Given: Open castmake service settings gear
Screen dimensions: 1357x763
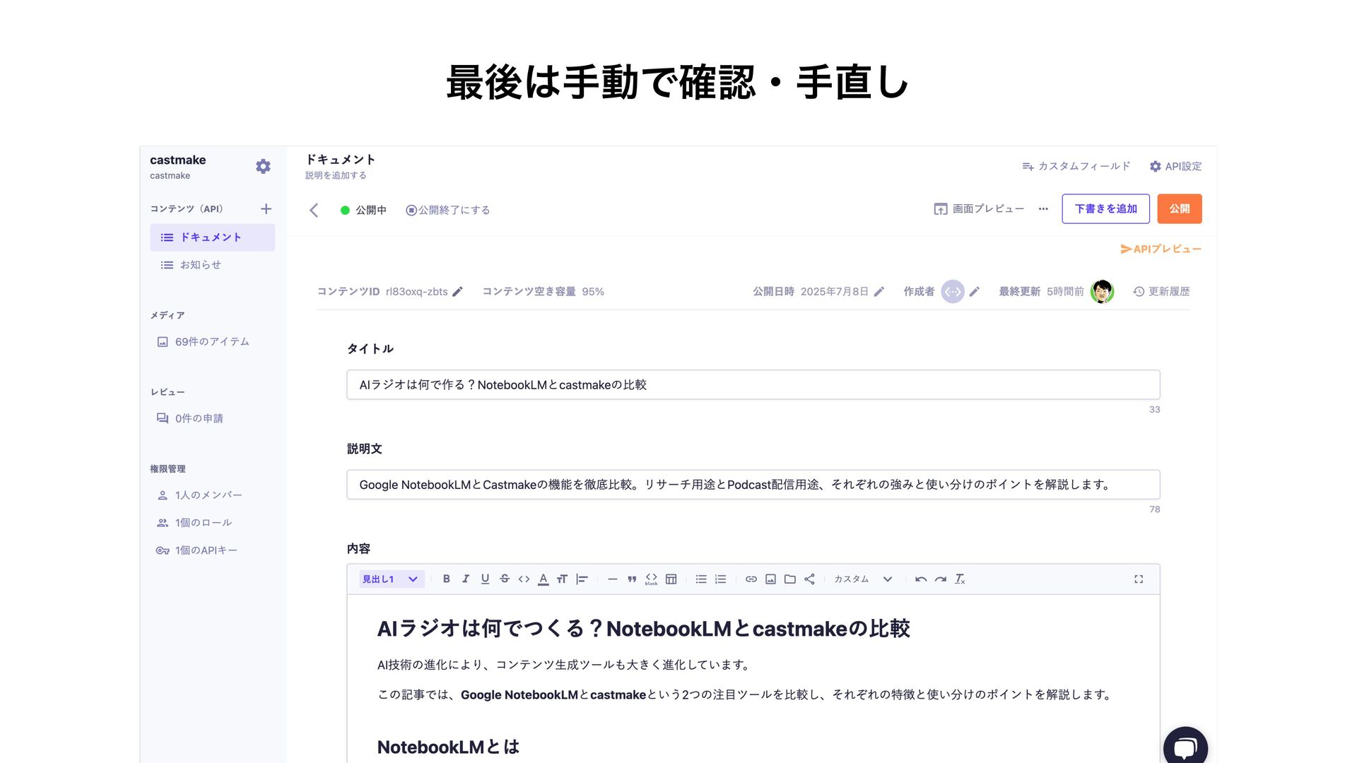Looking at the screenshot, I should coord(263,167).
